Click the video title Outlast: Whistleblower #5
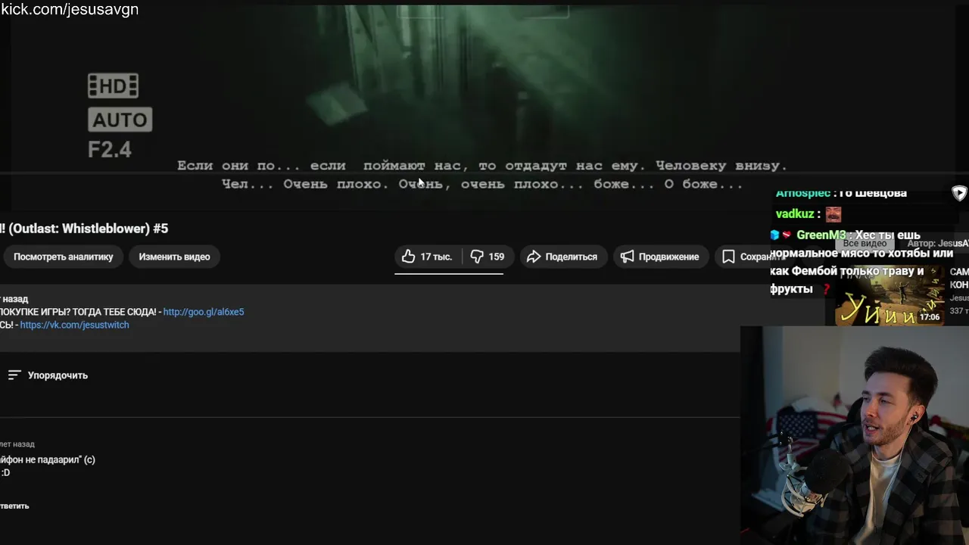 [x=84, y=229]
